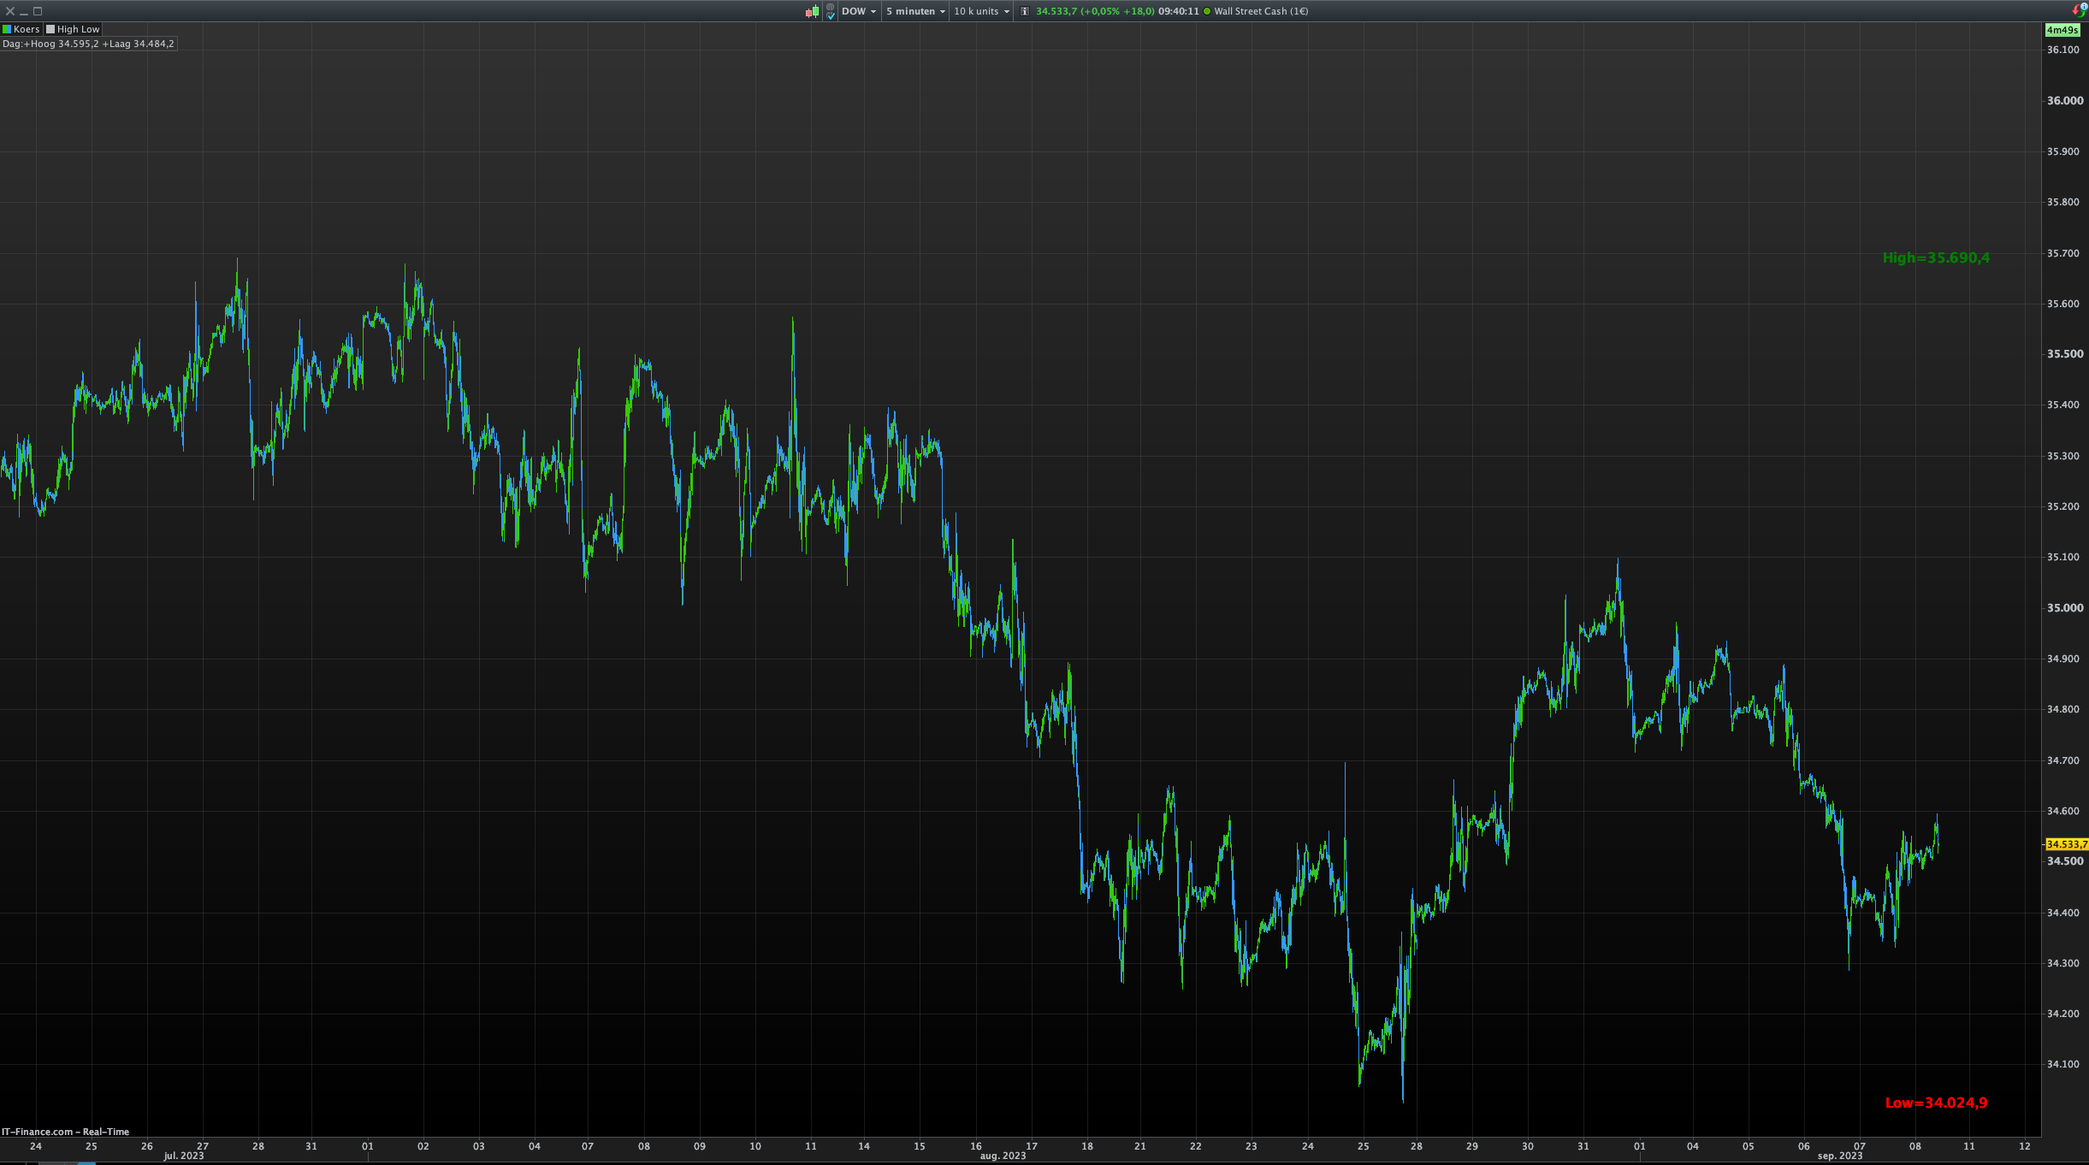Click the window close X icon
The width and height of the screenshot is (2089, 1165).
(x=10, y=11)
